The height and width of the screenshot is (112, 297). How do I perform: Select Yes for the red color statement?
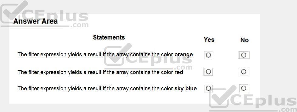point(208,72)
